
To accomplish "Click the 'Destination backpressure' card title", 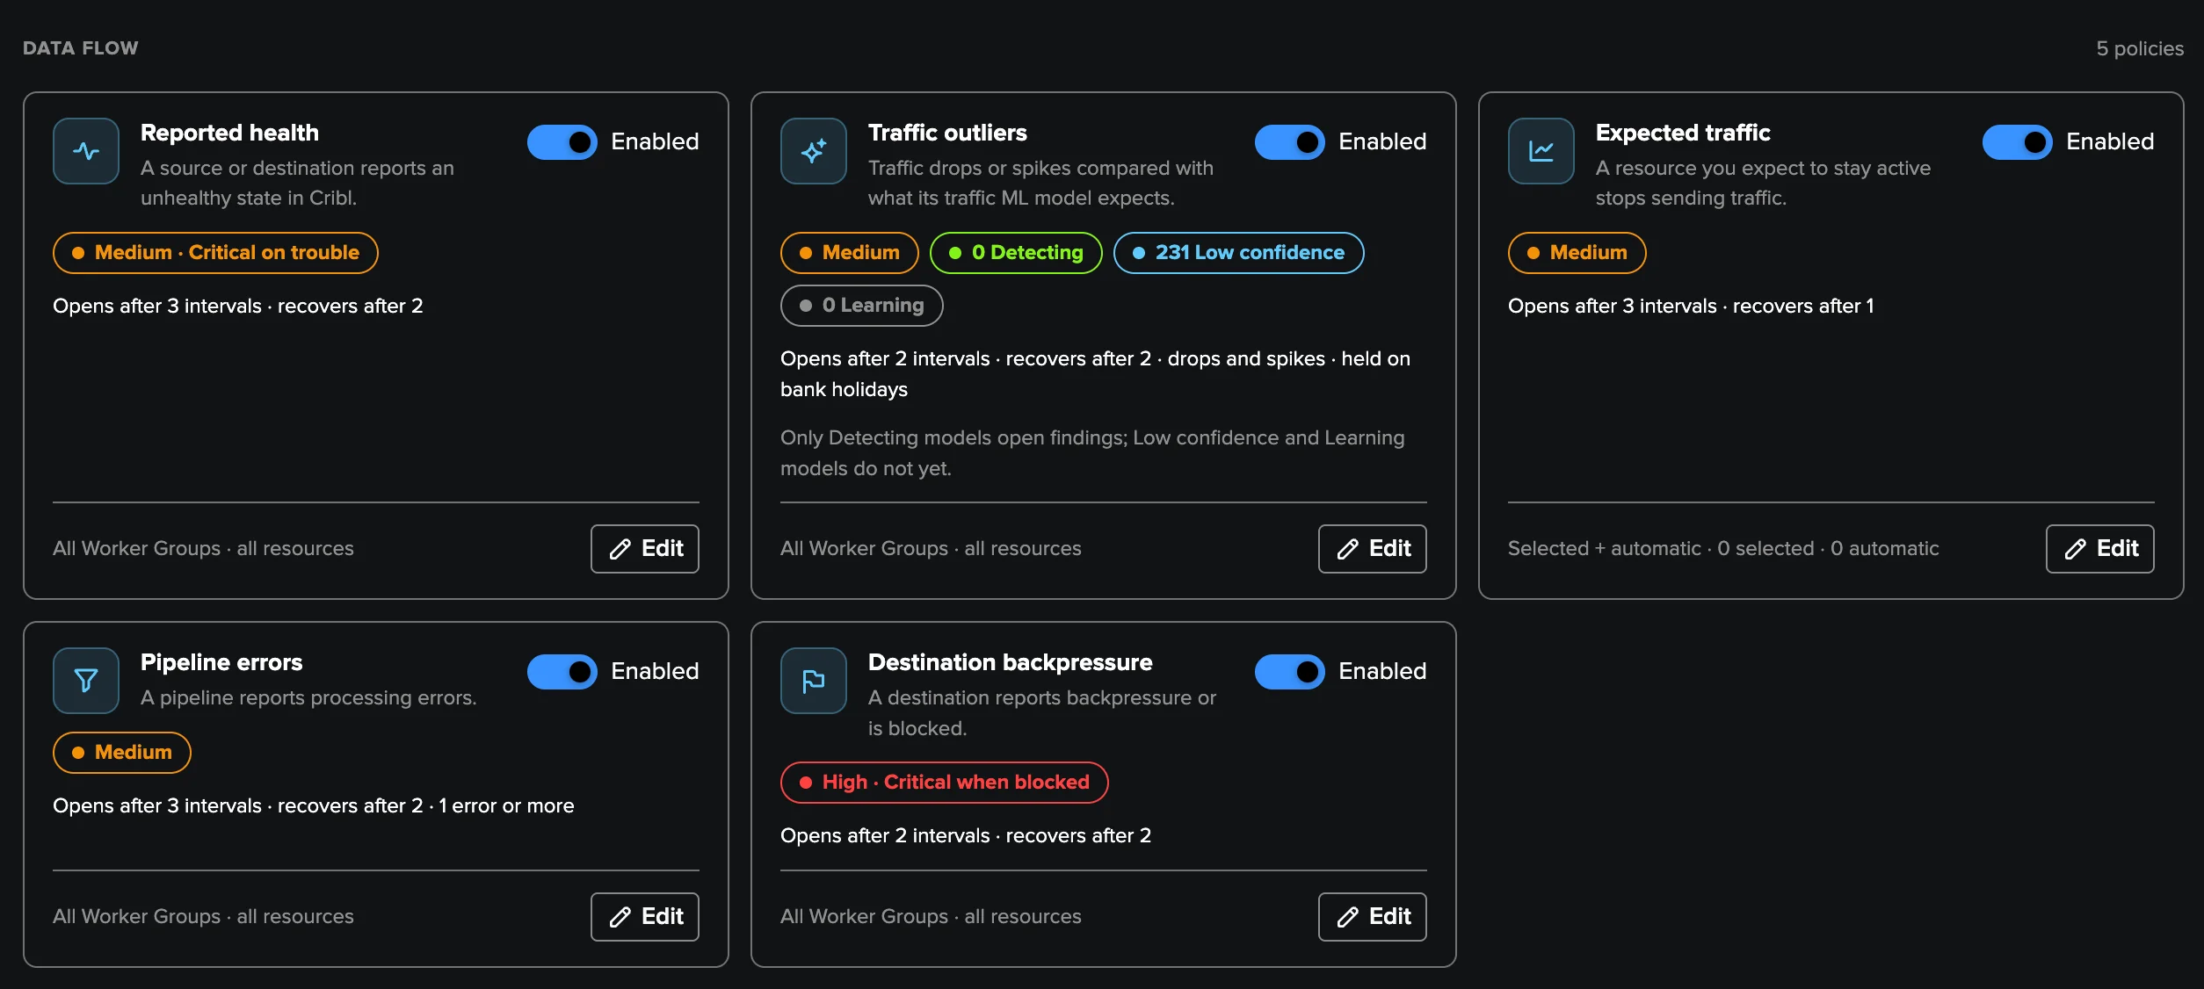I will click(1011, 662).
